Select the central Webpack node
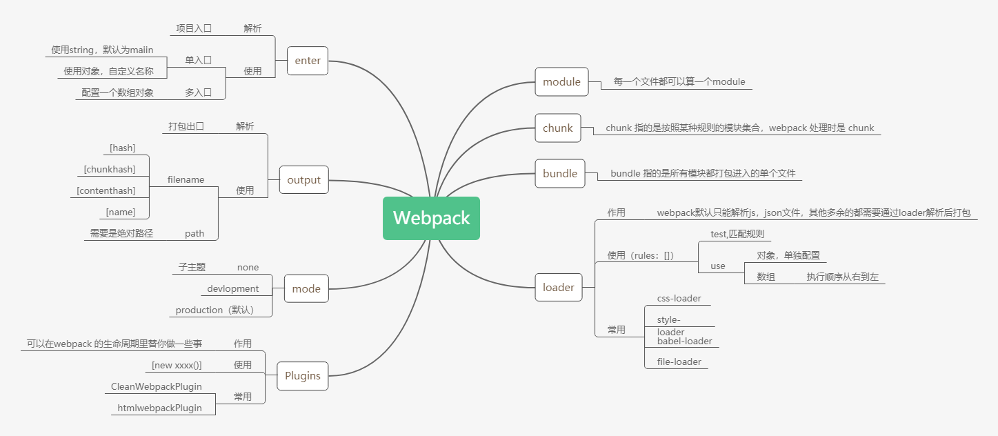The width and height of the screenshot is (998, 436). [x=431, y=218]
